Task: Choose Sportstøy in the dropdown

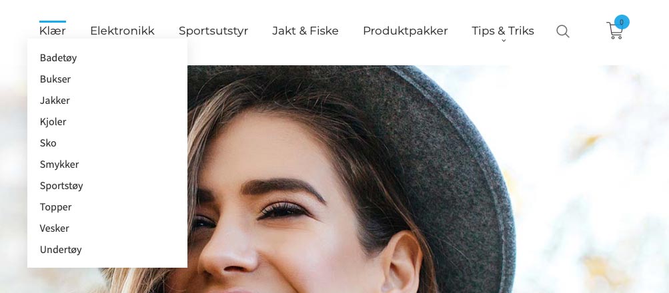Action: click(x=61, y=186)
